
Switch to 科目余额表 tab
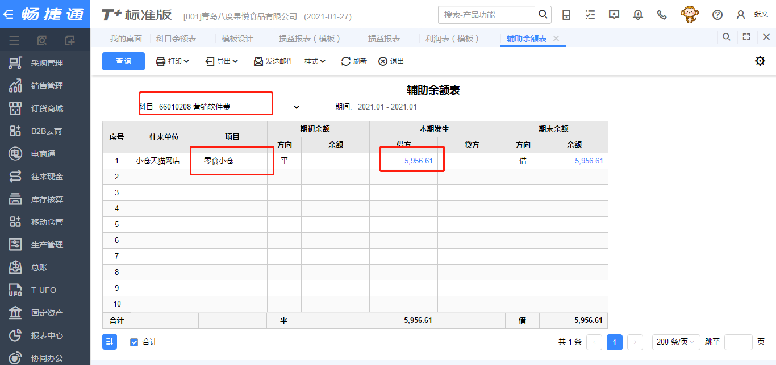176,39
